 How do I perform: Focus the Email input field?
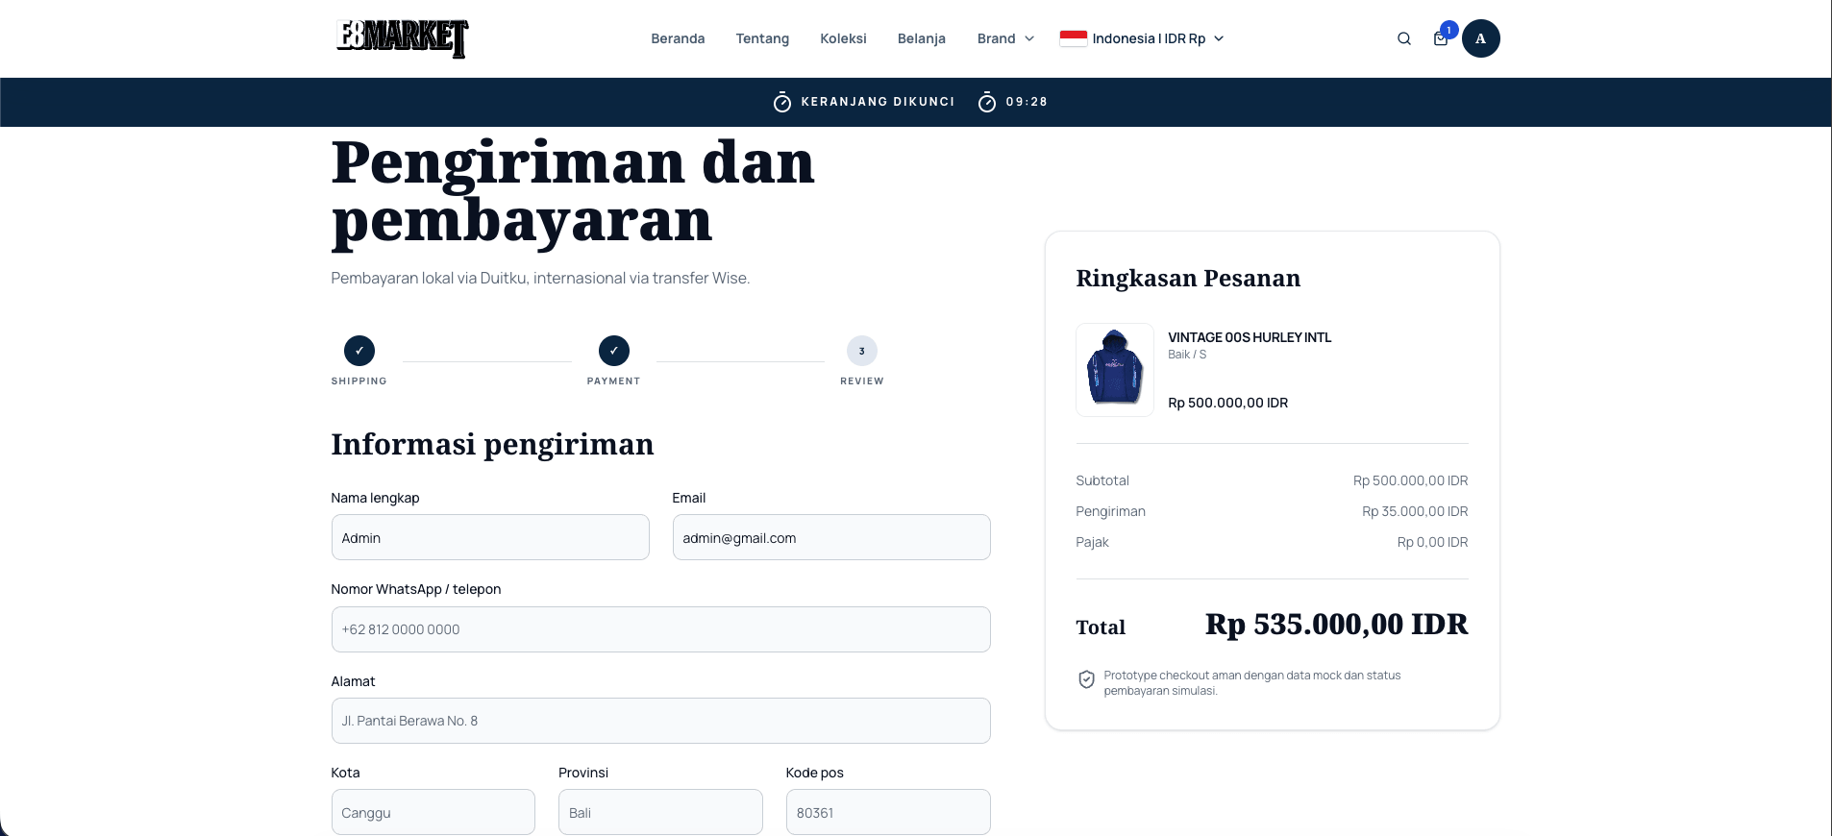pyautogui.click(x=831, y=537)
